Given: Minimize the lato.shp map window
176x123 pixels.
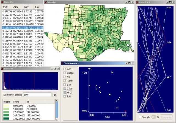Looking at the screenshot, I should 127,2.
